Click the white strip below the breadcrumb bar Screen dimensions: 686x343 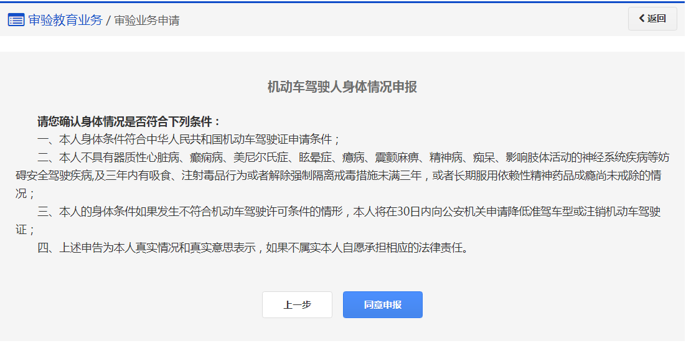[342, 44]
